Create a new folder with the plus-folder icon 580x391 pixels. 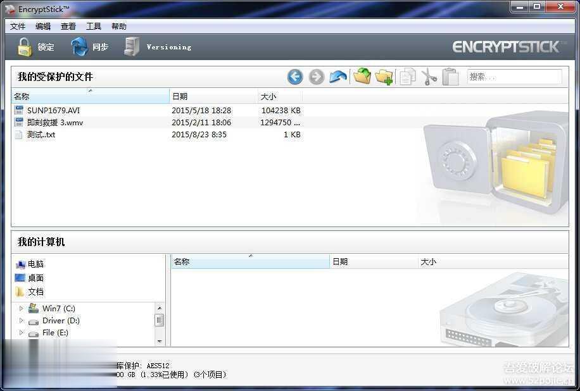[x=384, y=77]
